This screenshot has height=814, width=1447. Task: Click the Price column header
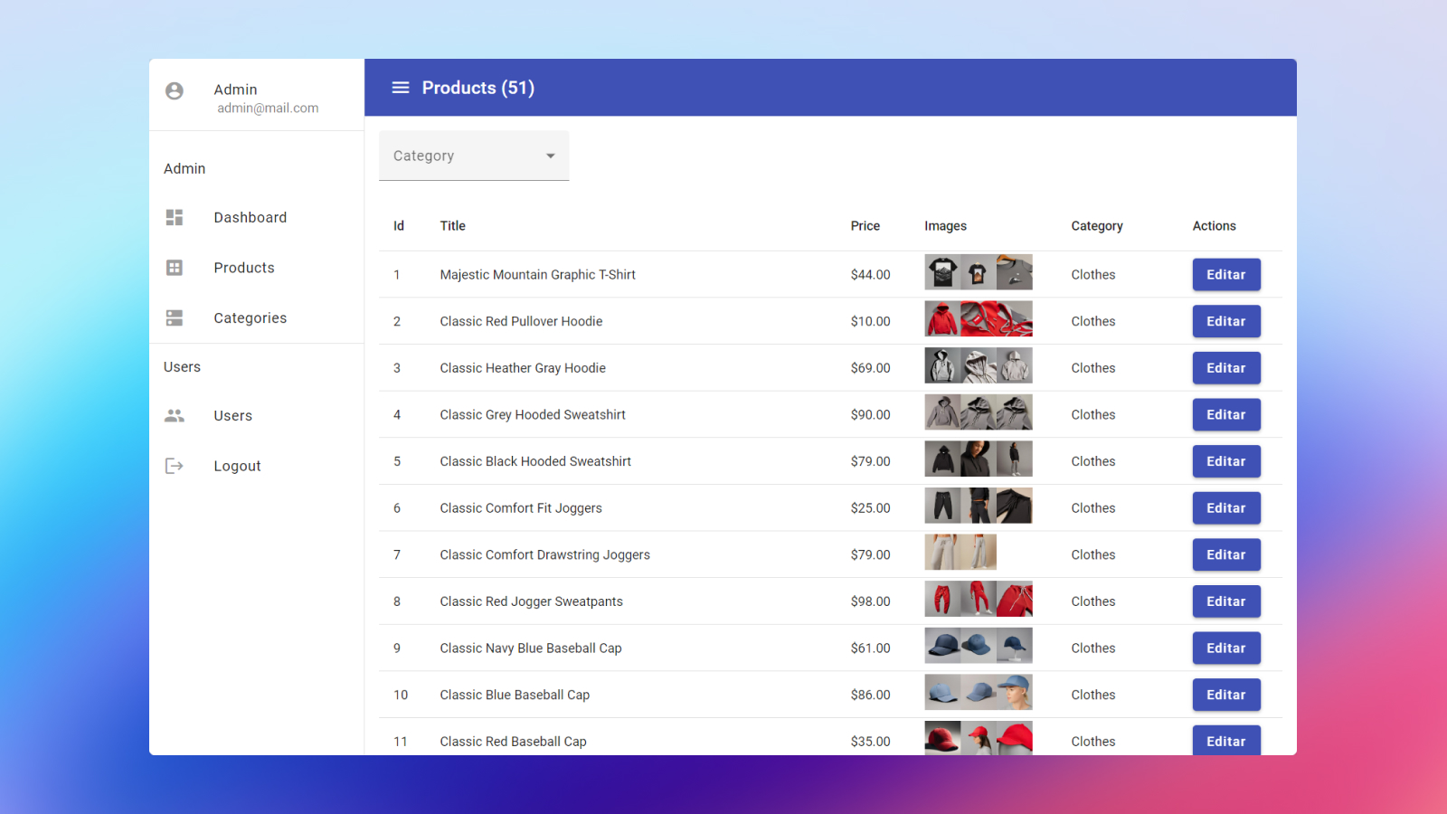(865, 226)
